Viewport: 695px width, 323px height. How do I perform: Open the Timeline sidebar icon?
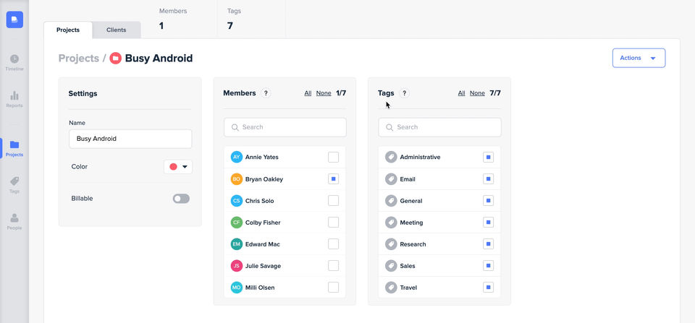pos(14,59)
